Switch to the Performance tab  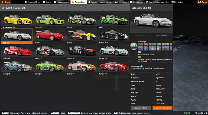click(x=161, y=36)
